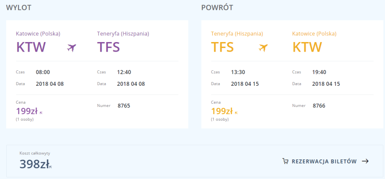Click the orange airplane icon in the return card
385x179 pixels.
coord(263,48)
